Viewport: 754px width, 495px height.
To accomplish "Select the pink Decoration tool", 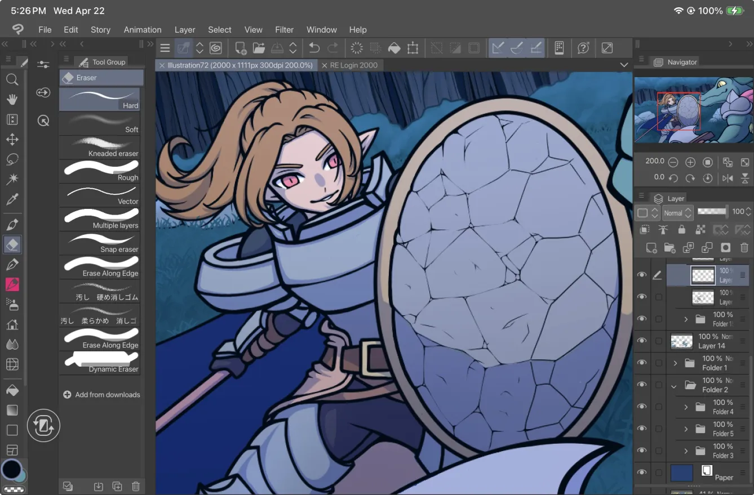I will [x=12, y=284].
